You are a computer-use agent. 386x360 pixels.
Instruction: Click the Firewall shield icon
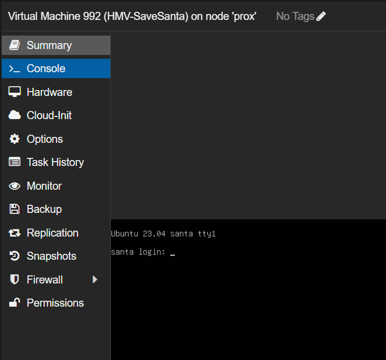click(x=15, y=280)
